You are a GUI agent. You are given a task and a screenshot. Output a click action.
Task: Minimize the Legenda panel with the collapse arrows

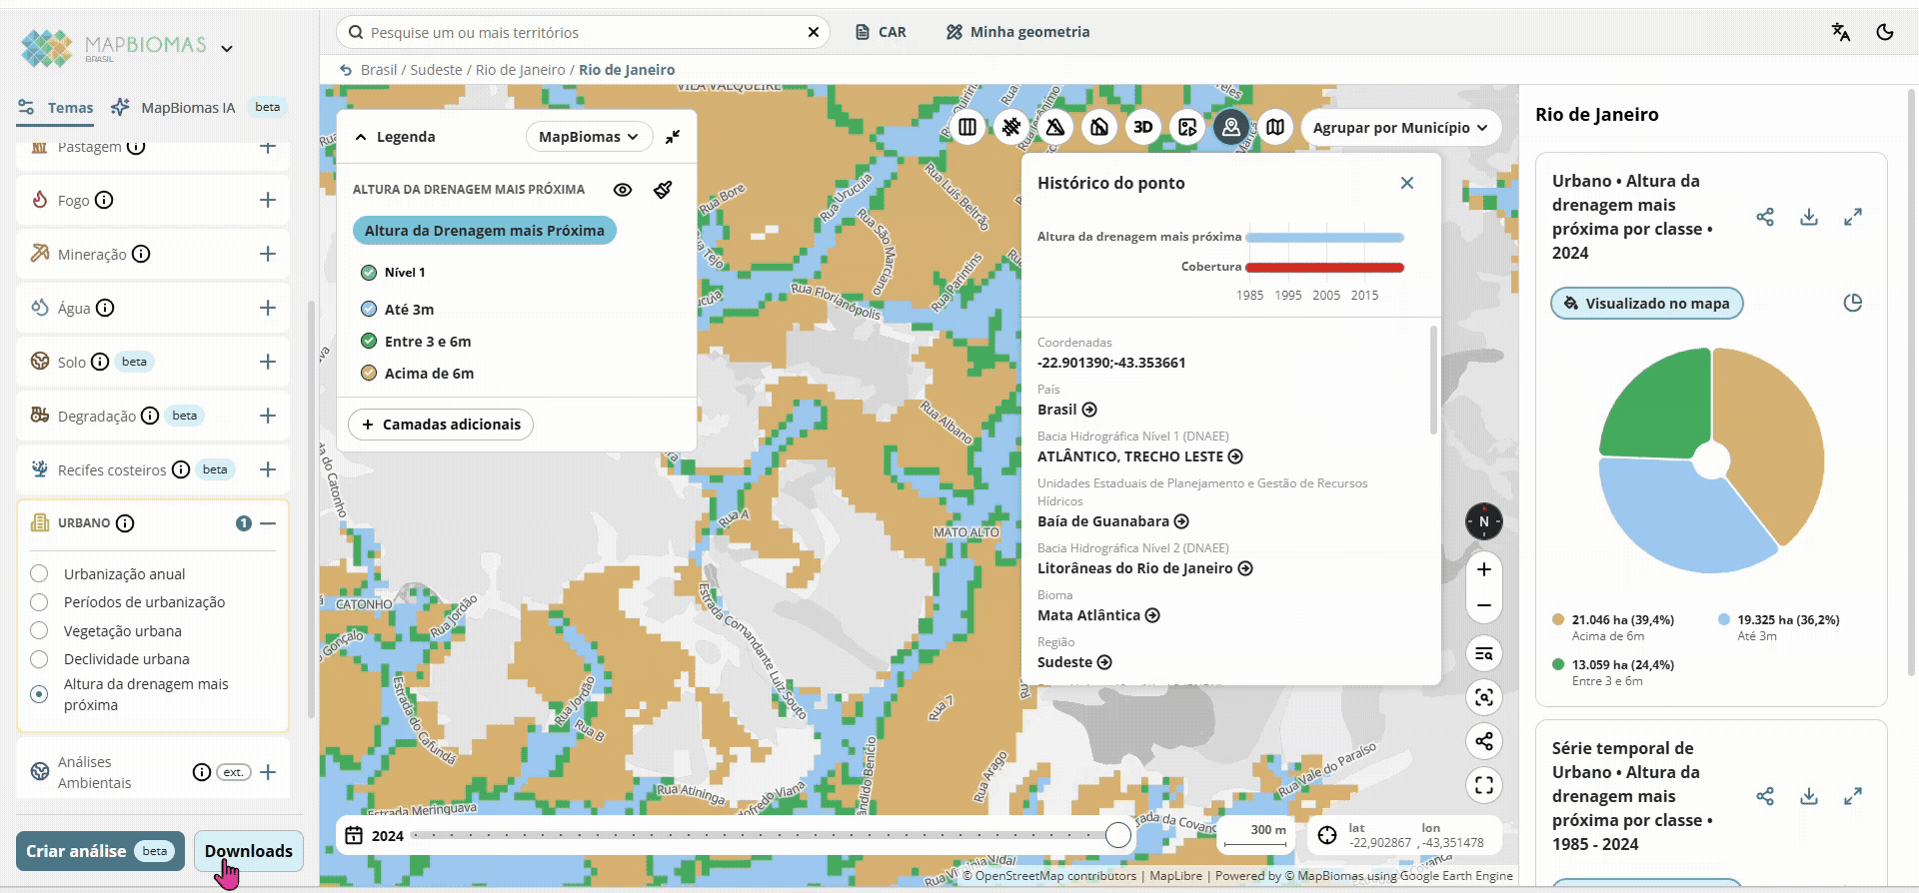[673, 137]
